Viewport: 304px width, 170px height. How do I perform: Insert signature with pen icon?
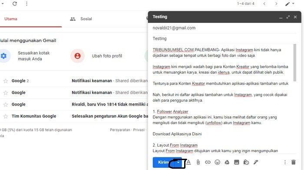[x=256, y=162]
